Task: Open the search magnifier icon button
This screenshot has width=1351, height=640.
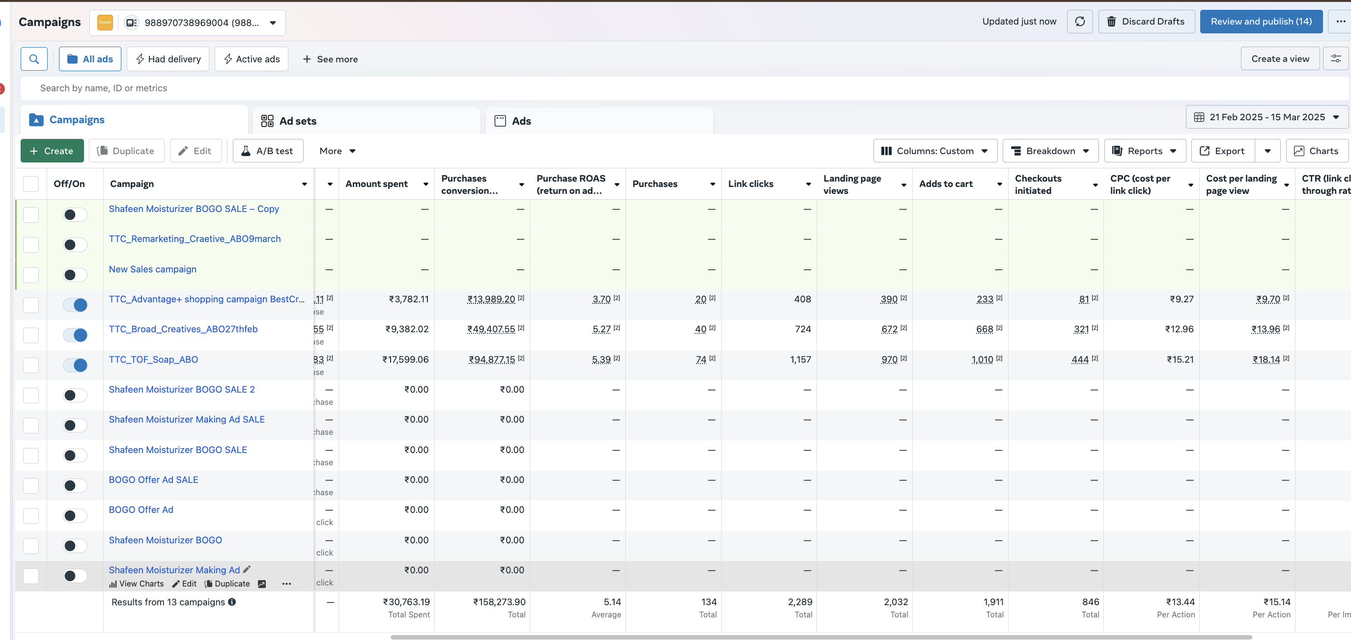Action: (34, 59)
